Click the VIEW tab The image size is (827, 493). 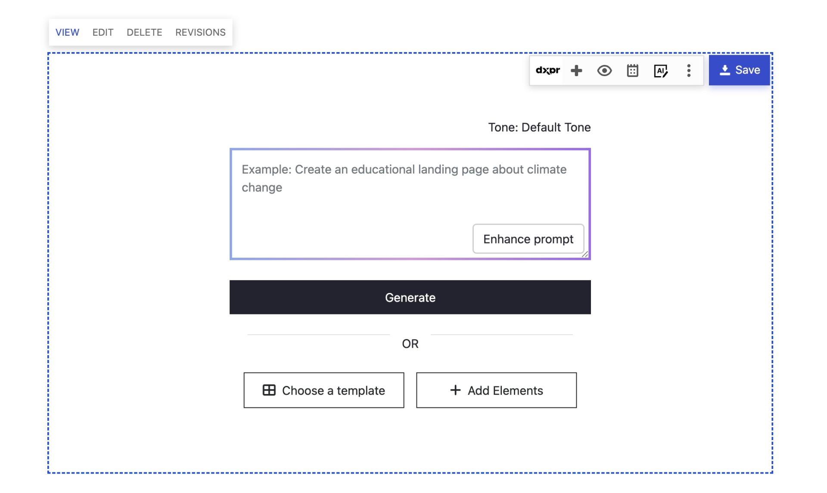tap(67, 32)
